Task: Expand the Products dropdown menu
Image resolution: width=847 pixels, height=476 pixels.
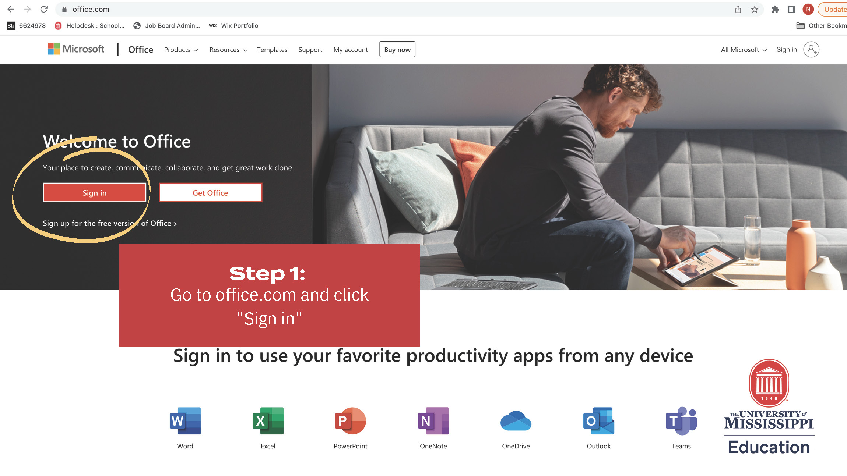Action: (181, 50)
